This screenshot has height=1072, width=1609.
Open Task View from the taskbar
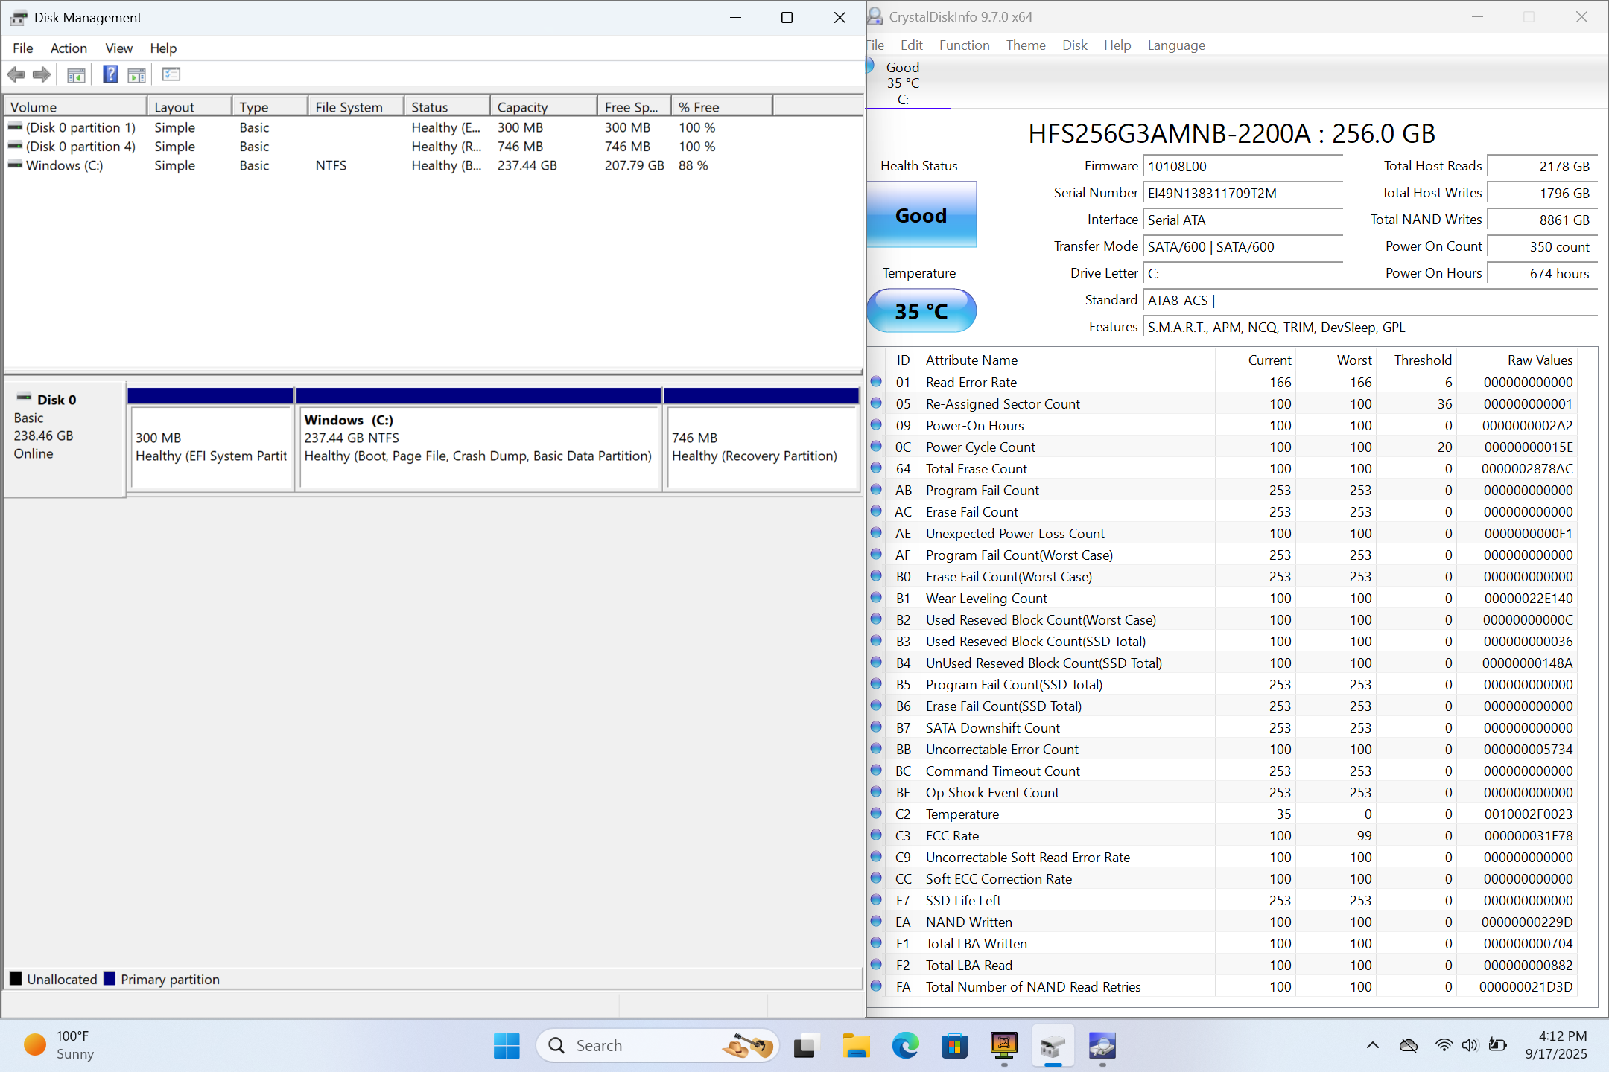(807, 1045)
